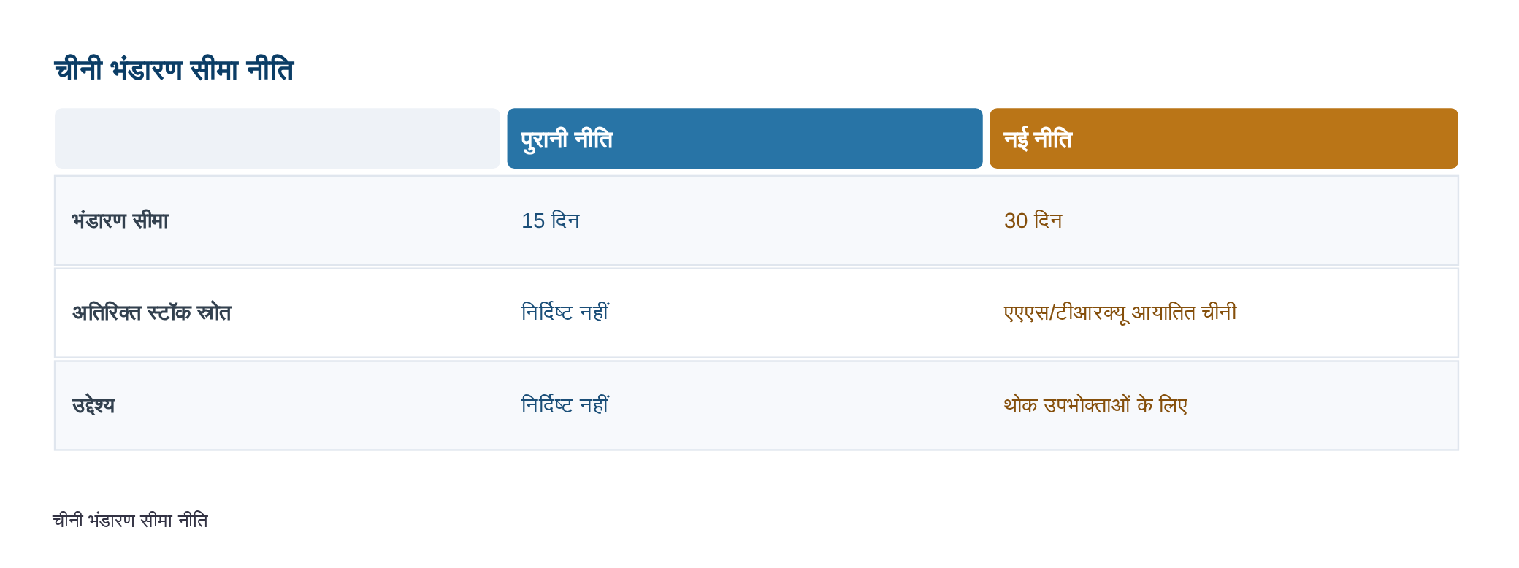Viewport: 1519px width, 568px height.
Task: Select the first data row भंडारण सीमा
Action: click(x=757, y=220)
